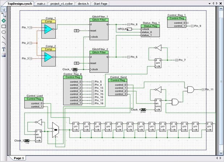Select the GlitchFilter_1 component
This screenshot has width=224, height=162.
pyautogui.click(x=99, y=29)
